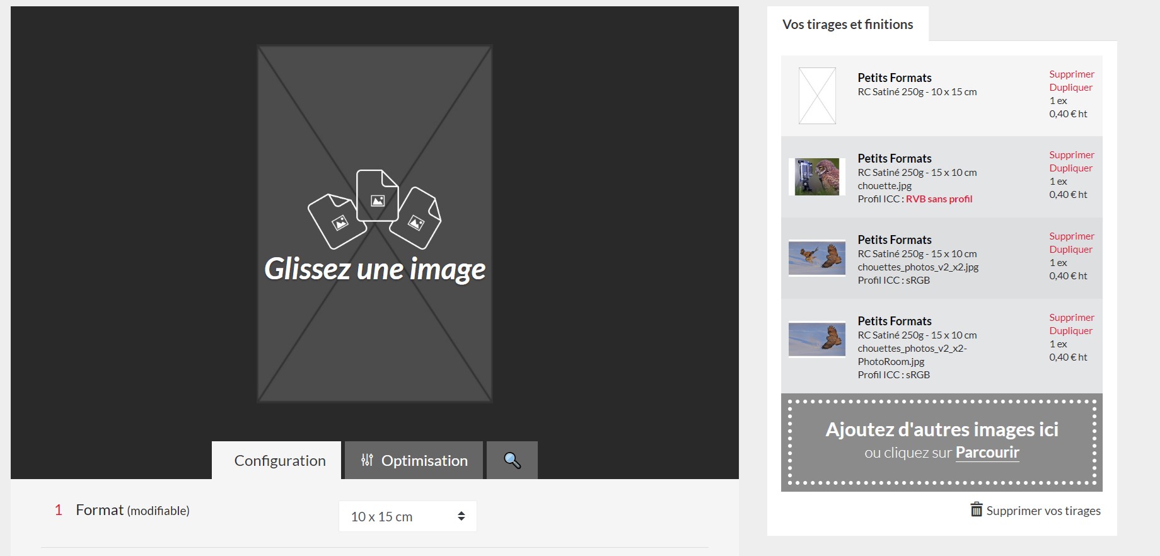Select the chouette.jpg owl thumbnail
This screenshot has height=556, width=1160.
(817, 177)
